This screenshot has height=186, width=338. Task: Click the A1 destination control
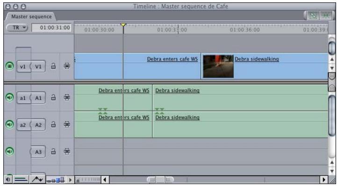pos(38,98)
